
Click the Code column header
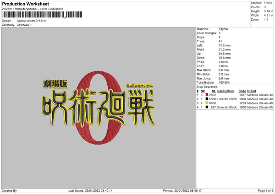pyautogui.click(x=242, y=91)
